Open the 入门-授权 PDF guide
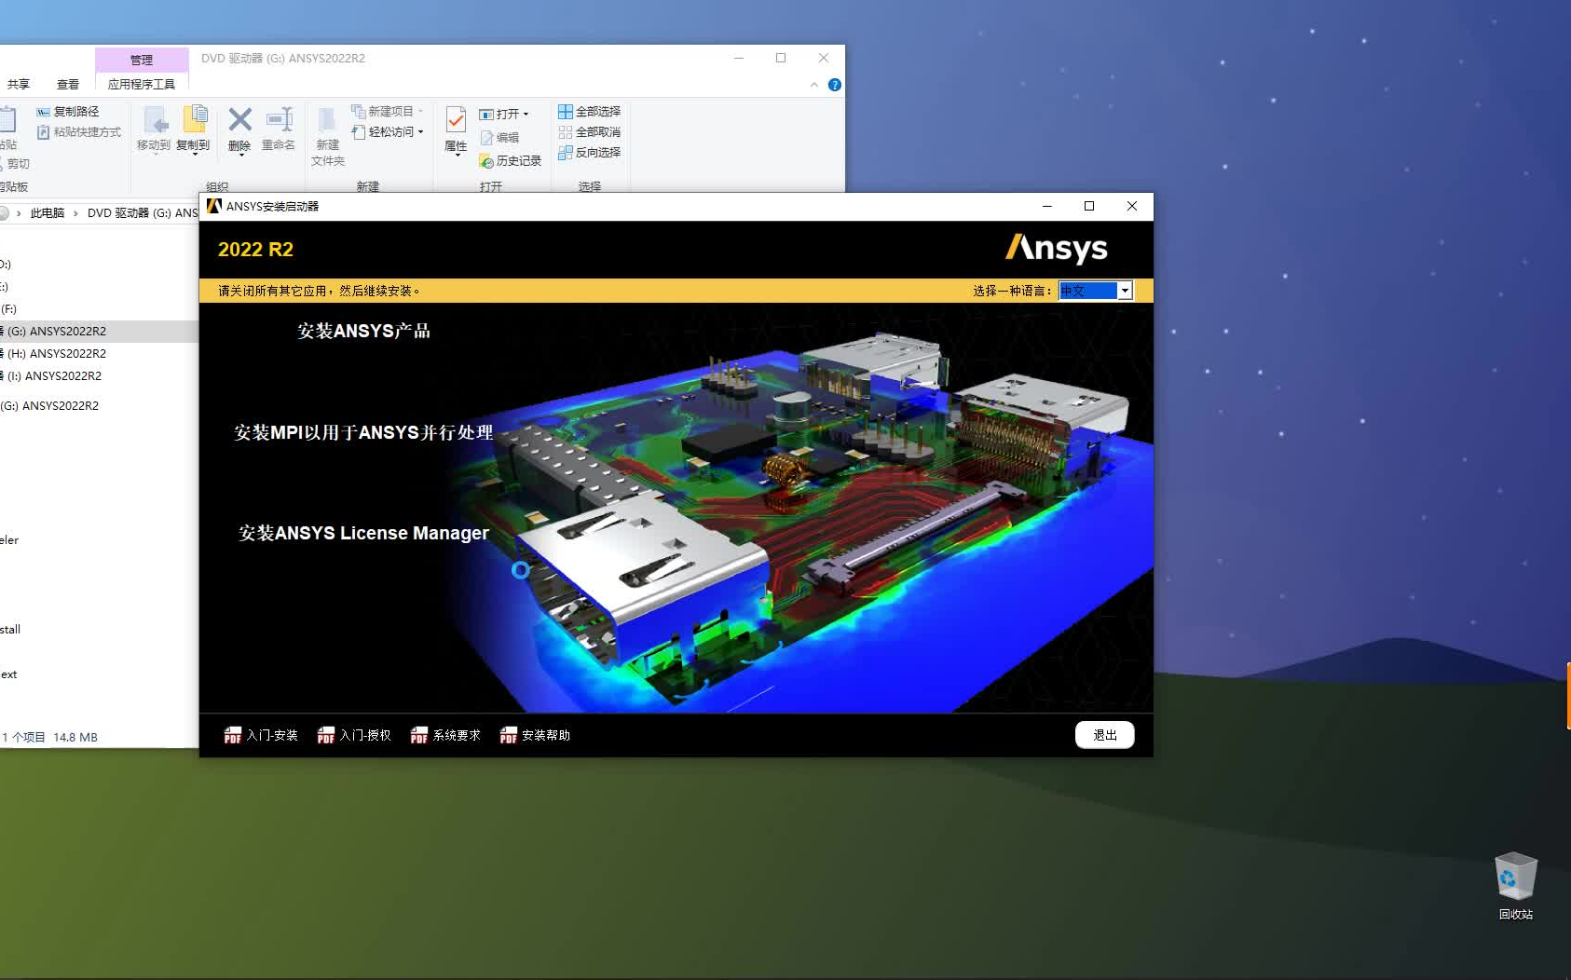 pos(354,735)
